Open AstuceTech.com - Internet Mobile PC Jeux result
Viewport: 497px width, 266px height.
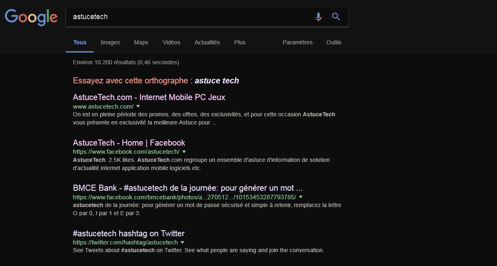(x=149, y=97)
